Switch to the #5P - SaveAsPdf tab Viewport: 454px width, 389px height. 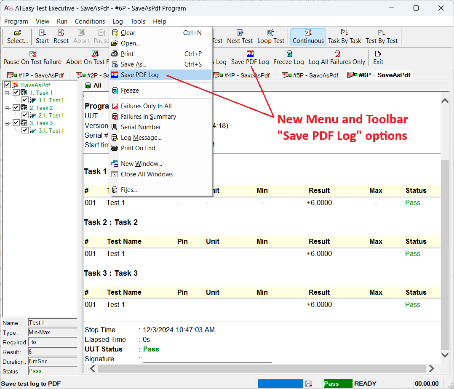click(310, 75)
